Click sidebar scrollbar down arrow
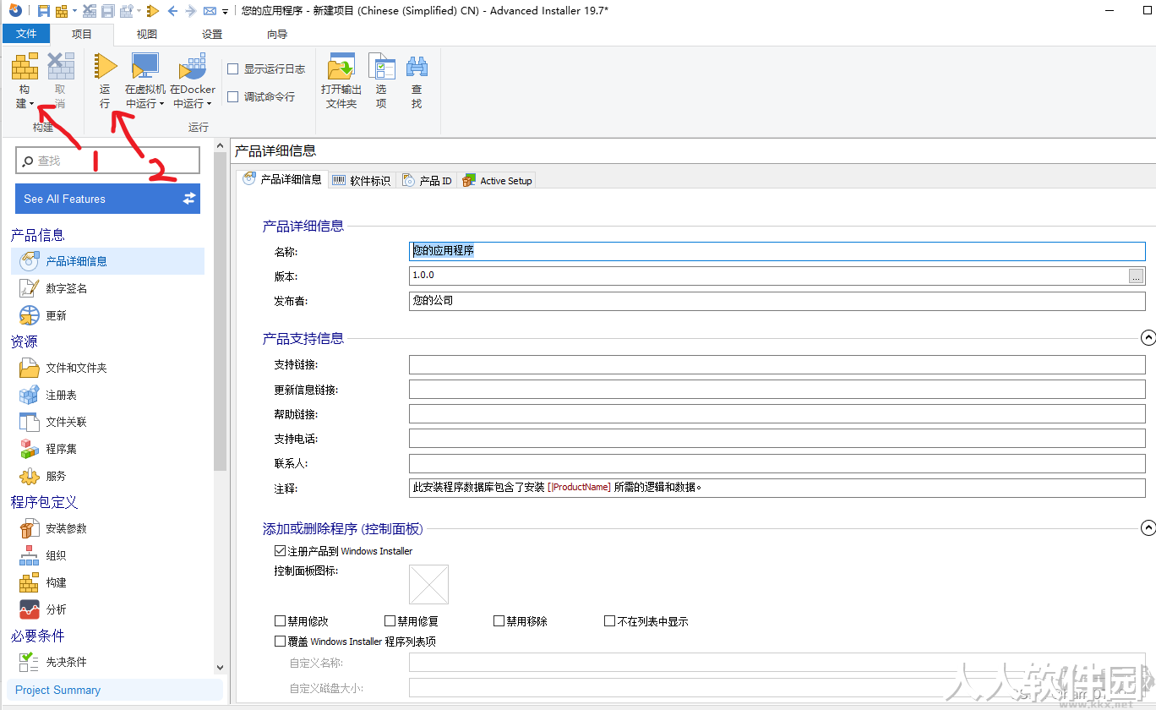Viewport: 1156px width, 710px height. 220,668
